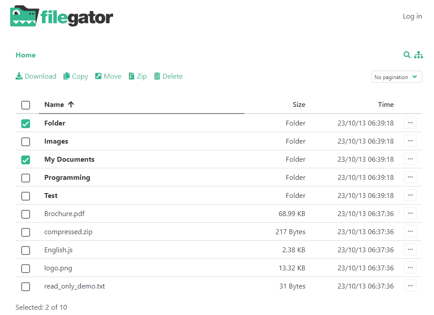Click the Log in link
Image resolution: width=434 pixels, height=315 pixels.
[x=412, y=16]
